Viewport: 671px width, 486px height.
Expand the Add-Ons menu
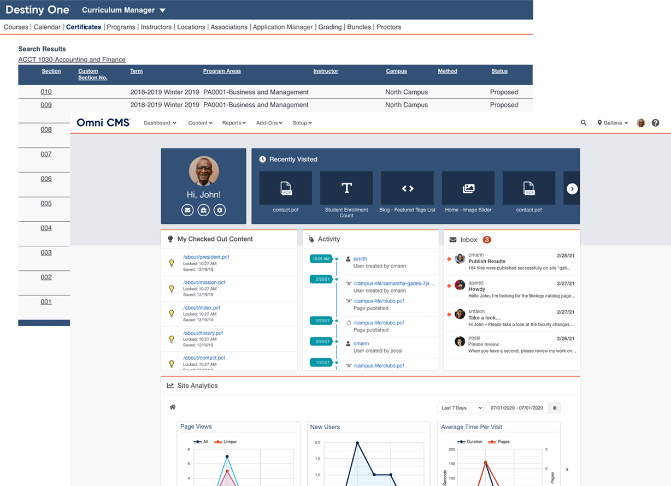tap(269, 123)
